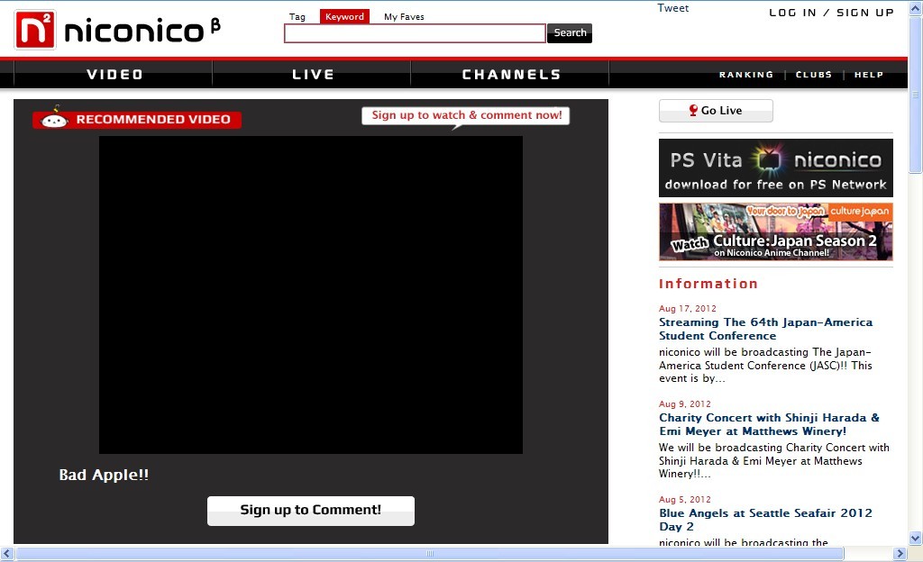This screenshot has height=562, width=923.
Task: Click the niconico logo icon
Action: [x=35, y=30]
